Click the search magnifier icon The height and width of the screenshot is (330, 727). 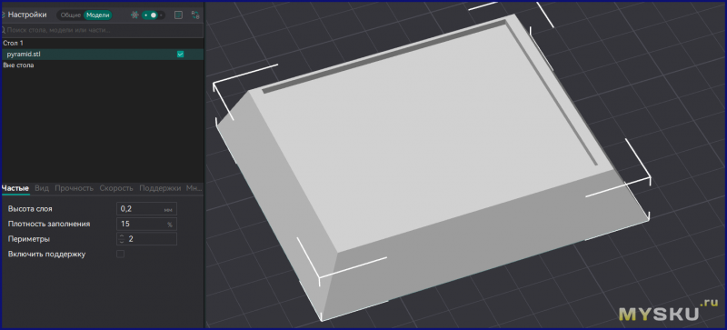3,30
